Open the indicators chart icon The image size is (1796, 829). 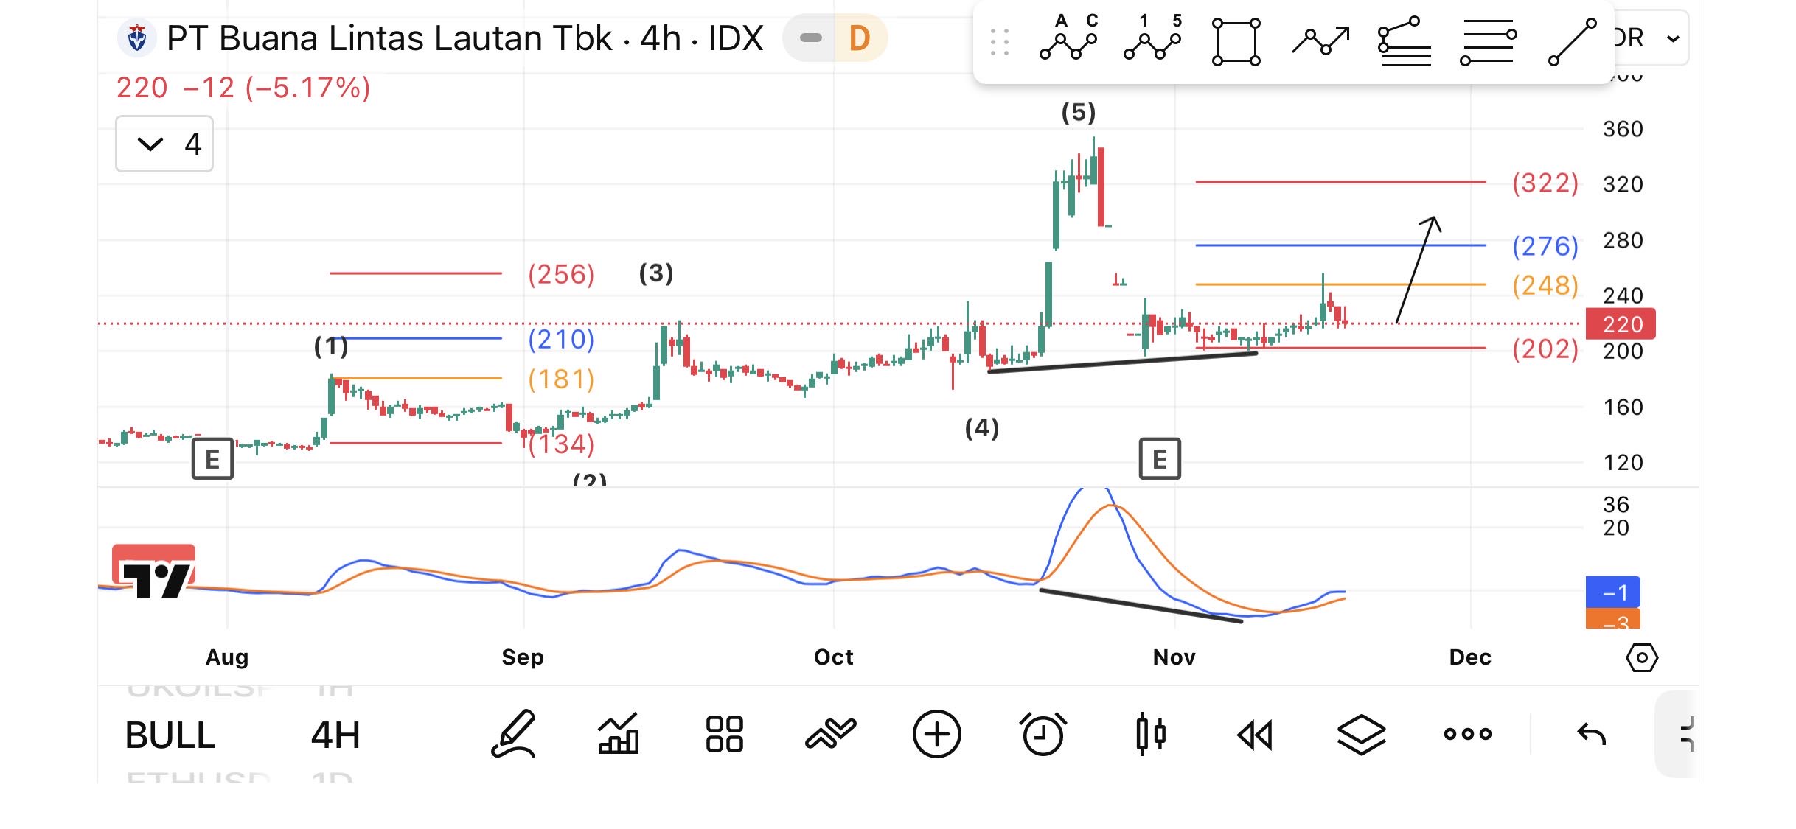pyautogui.click(x=618, y=734)
